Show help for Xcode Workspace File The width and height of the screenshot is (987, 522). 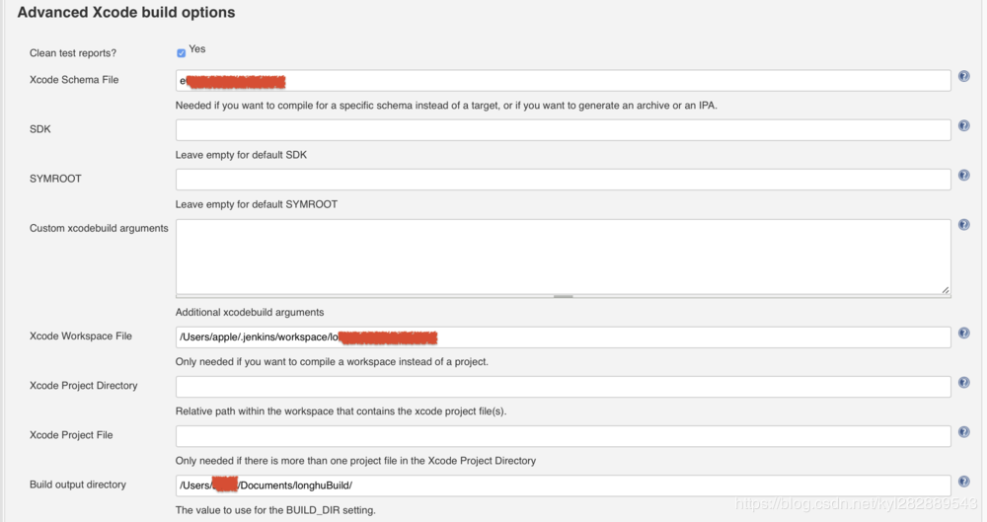[x=963, y=334]
